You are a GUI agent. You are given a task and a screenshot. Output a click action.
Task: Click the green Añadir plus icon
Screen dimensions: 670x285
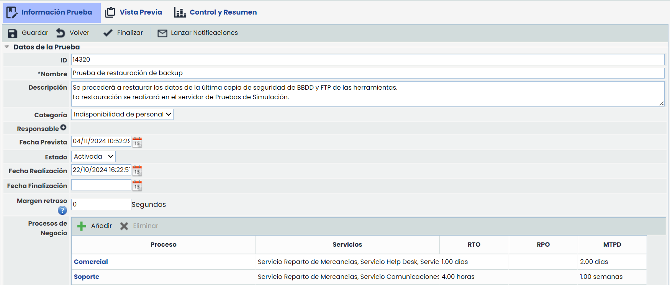tap(82, 226)
